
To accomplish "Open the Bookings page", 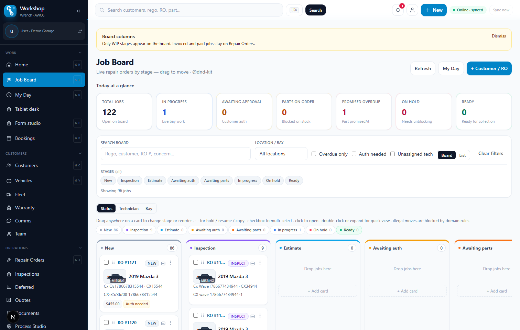I will (x=44, y=138).
